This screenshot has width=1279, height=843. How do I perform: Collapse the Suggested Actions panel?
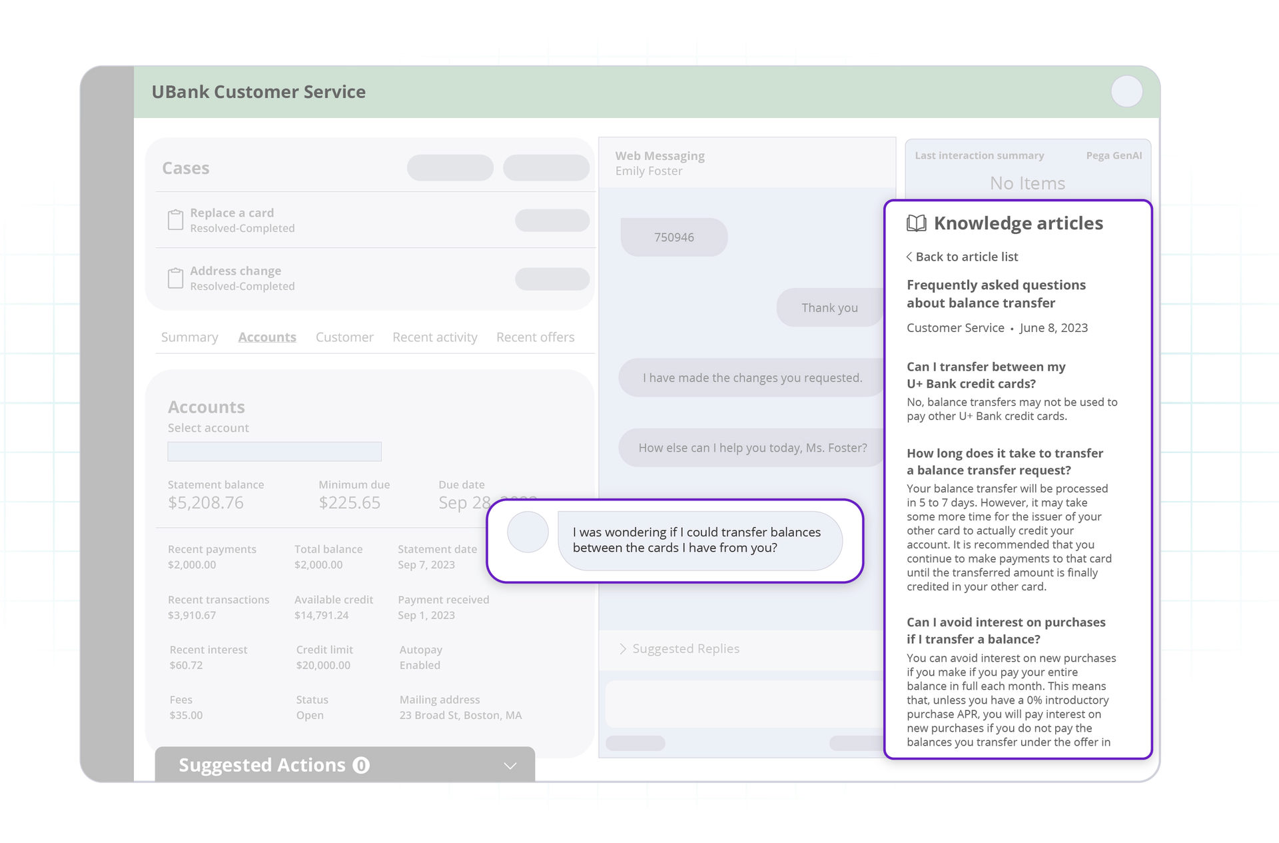[510, 765]
